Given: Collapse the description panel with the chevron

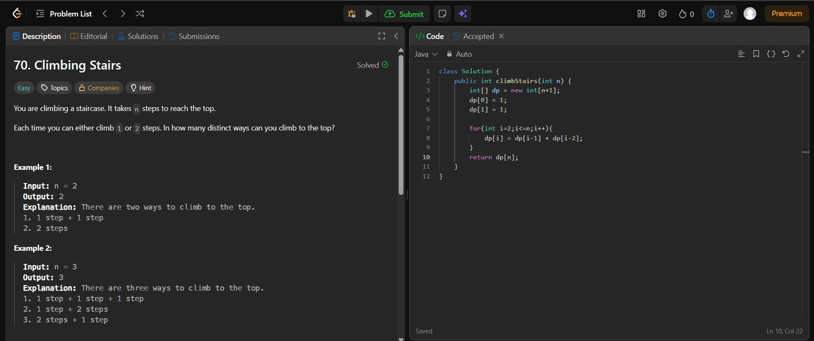Looking at the screenshot, I should [x=396, y=36].
